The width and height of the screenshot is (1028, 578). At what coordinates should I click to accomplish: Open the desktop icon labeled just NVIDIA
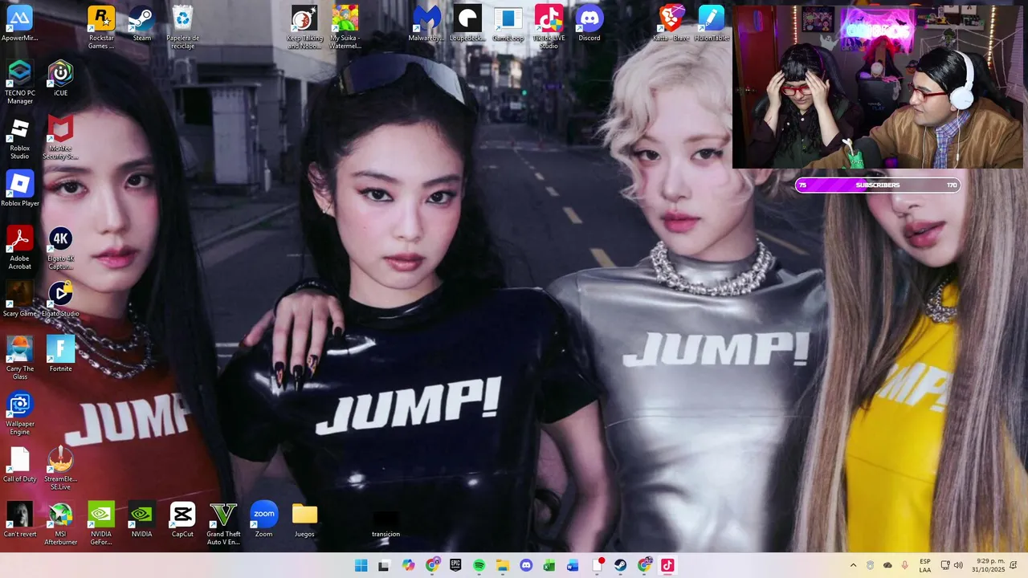point(141,519)
